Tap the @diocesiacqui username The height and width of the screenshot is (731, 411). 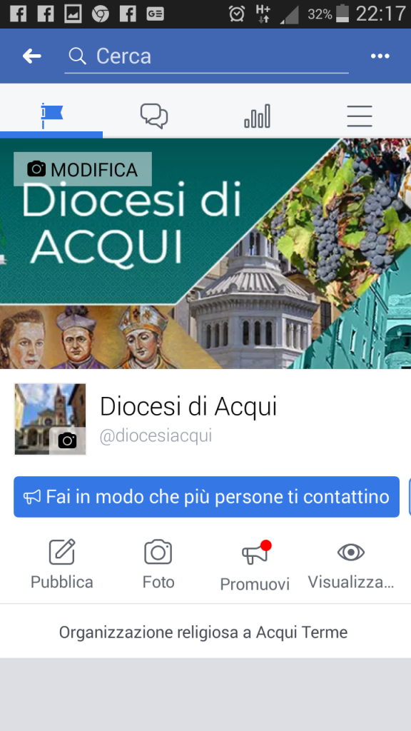(x=156, y=436)
